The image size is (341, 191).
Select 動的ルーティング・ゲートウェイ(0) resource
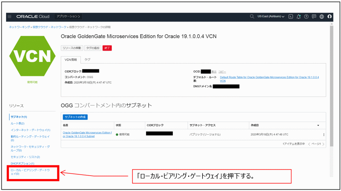[x=30, y=138]
